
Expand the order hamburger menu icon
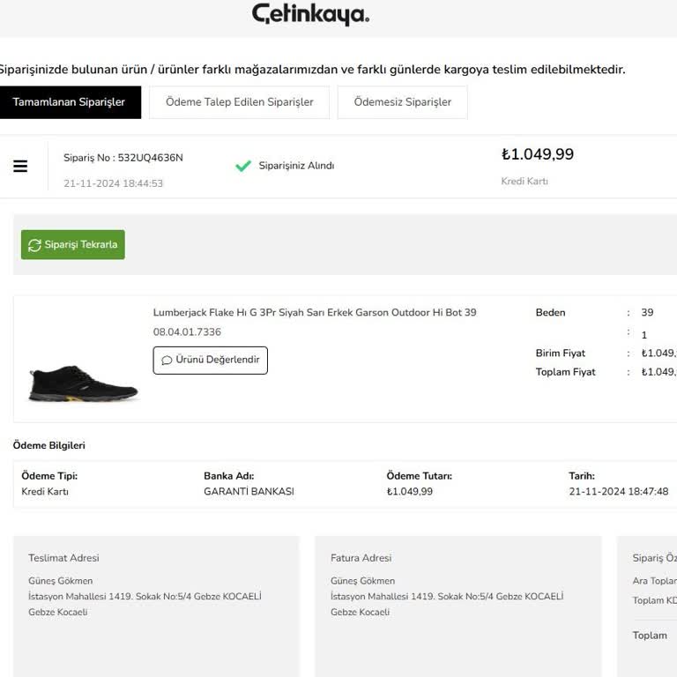20,166
